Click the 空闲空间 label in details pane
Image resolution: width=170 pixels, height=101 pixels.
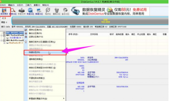click(x=81, y=83)
